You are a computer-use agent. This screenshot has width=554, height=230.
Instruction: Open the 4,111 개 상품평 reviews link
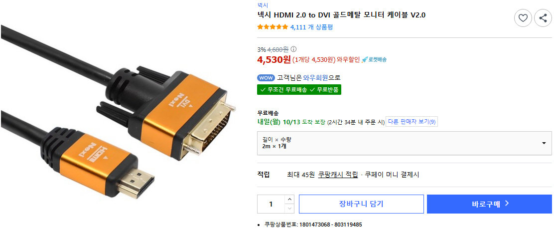pos(311,27)
